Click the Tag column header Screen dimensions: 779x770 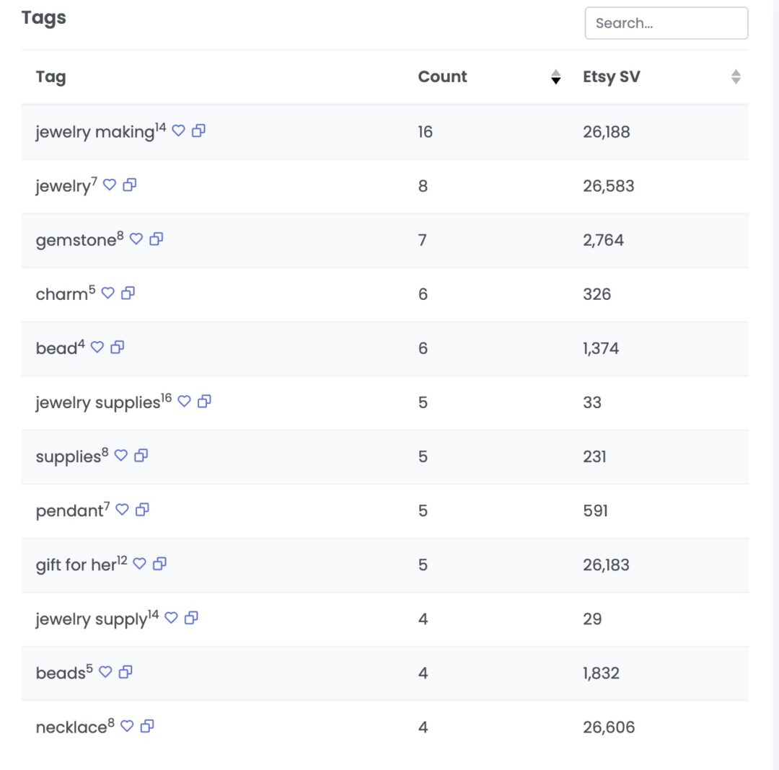pos(51,76)
